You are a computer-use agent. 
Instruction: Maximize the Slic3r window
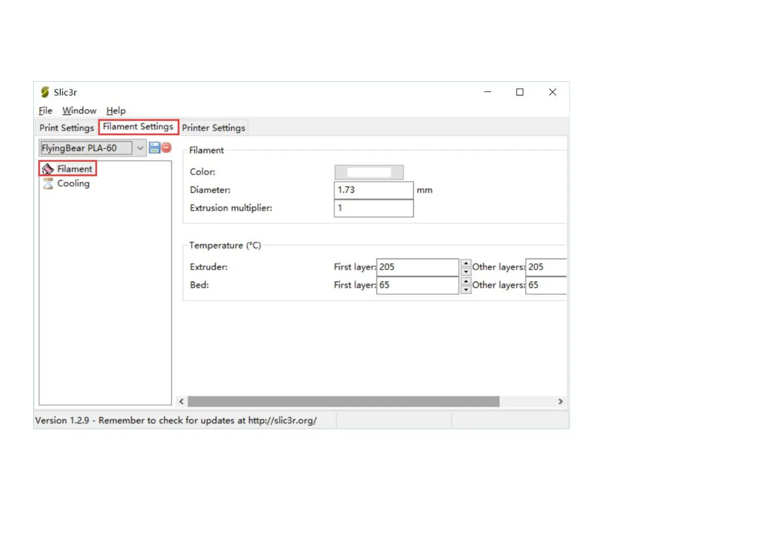tap(520, 92)
